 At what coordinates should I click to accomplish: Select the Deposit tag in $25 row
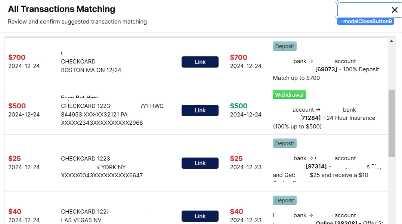tap(284, 143)
